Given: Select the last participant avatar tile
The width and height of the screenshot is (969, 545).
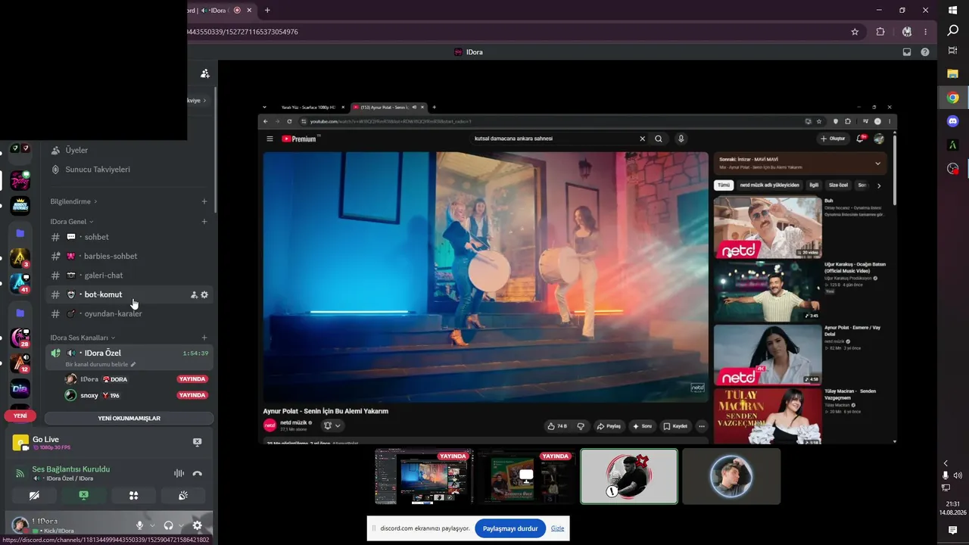Looking at the screenshot, I should click(731, 477).
